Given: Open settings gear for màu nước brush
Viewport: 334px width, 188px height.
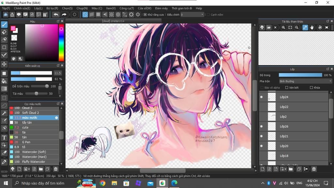Looking at the screenshot, I should coord(56,117).
